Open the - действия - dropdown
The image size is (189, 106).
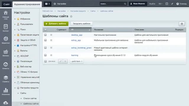77,61
